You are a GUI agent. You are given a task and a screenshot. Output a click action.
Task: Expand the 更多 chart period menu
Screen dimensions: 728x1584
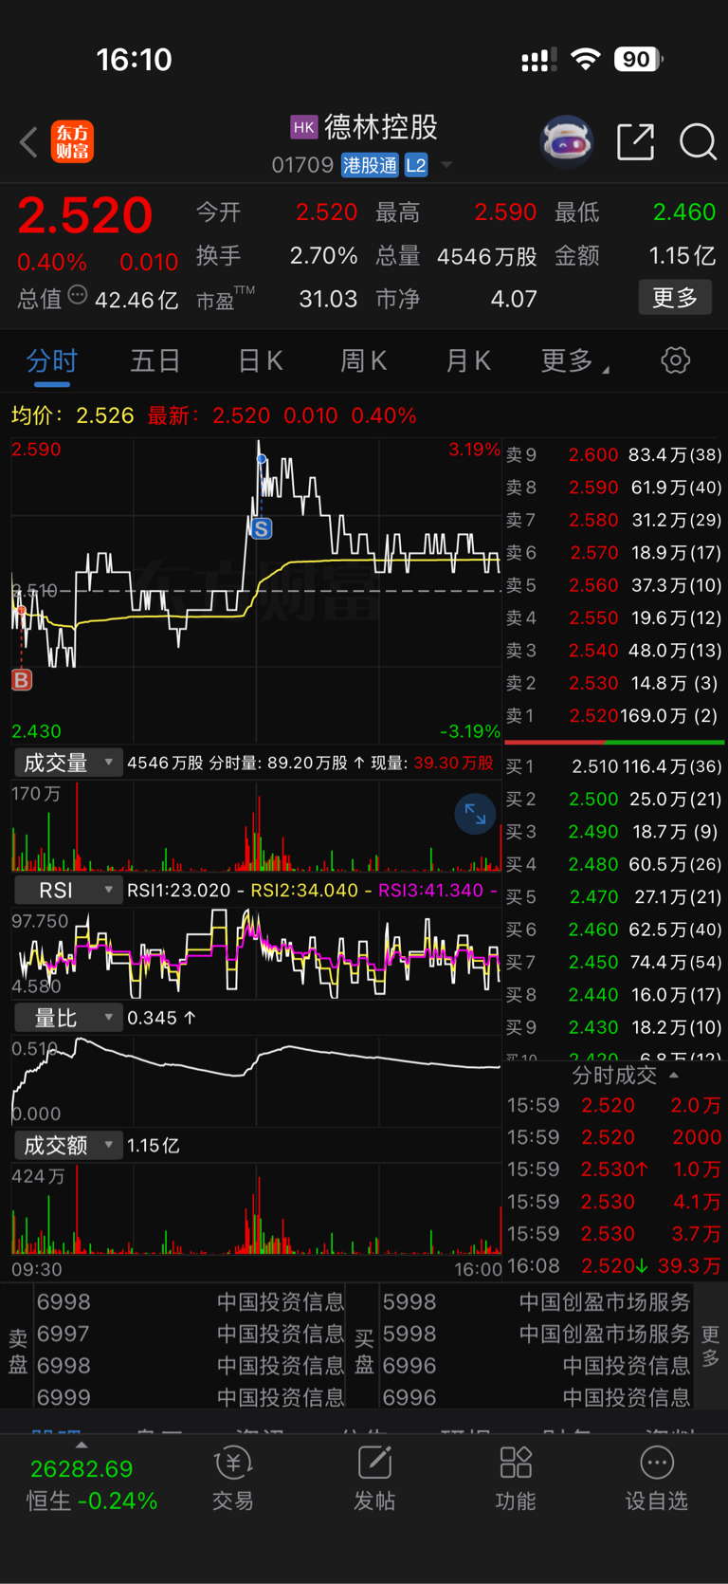click(574, 360)
